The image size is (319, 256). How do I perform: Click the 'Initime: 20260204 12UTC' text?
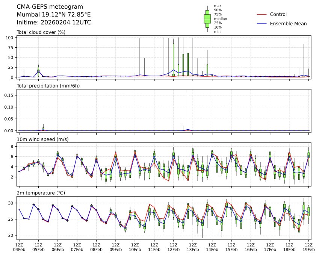click(x=54, y=23)
